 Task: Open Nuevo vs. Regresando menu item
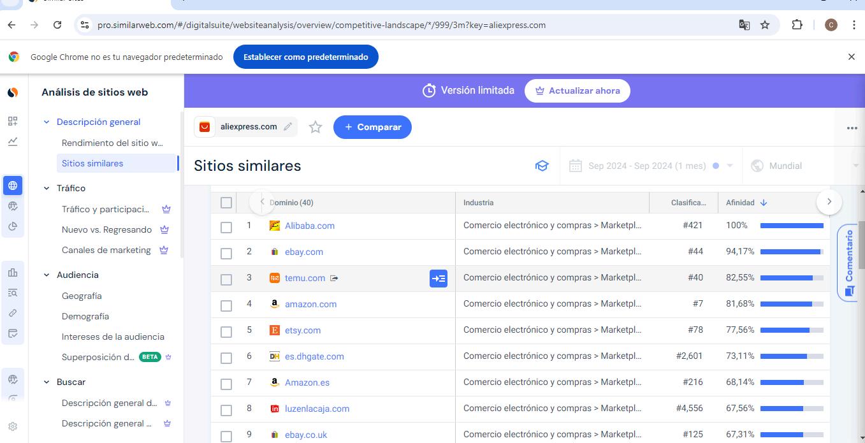[x=106, y=229]
